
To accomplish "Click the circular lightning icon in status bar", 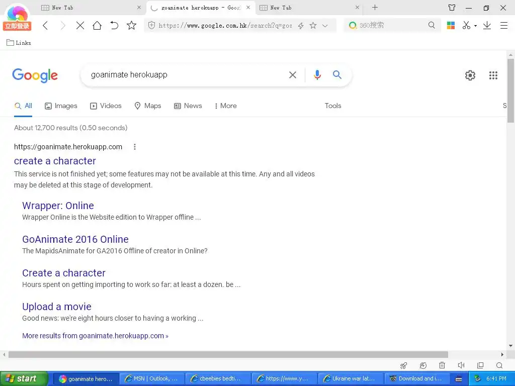I will point(423,365).
